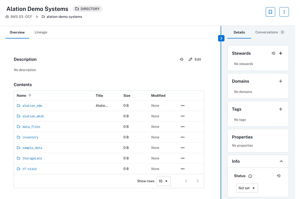Open the alation_wksh folder link
The height and width of the screenshot is (199, 300).
pos(33,116)
